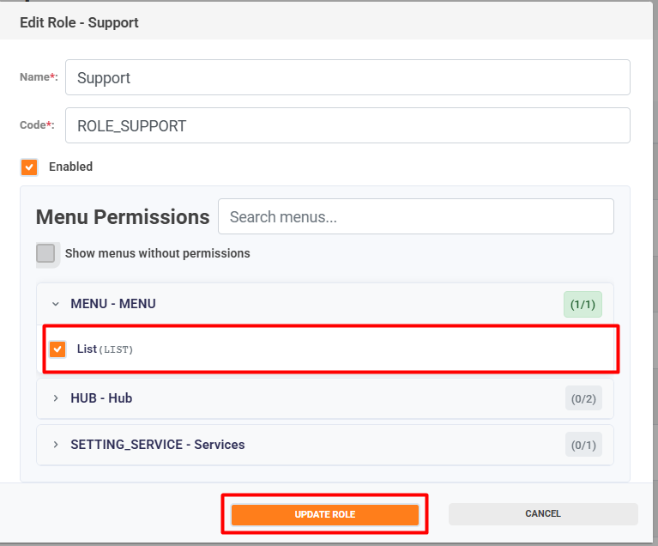Click the 0/2 badge on HUB row

point(583,398)
